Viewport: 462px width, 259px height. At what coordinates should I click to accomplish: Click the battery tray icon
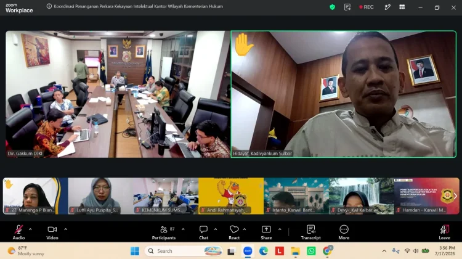(425, 251)
